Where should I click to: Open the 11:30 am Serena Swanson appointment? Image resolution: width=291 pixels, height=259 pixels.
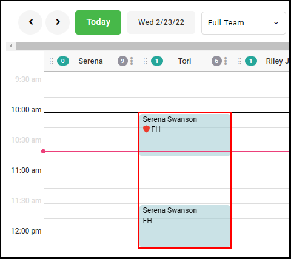pos(185,226)
